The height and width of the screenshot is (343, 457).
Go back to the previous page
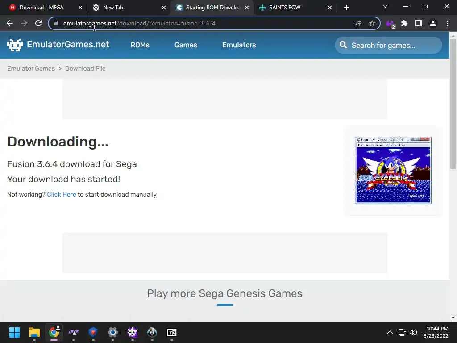click(10, 23)
